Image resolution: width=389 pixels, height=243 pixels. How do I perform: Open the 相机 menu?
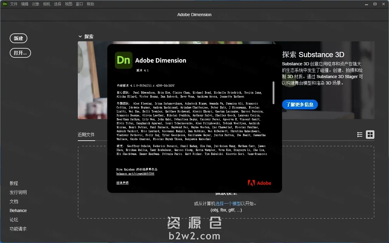click(x=47, y=4)
